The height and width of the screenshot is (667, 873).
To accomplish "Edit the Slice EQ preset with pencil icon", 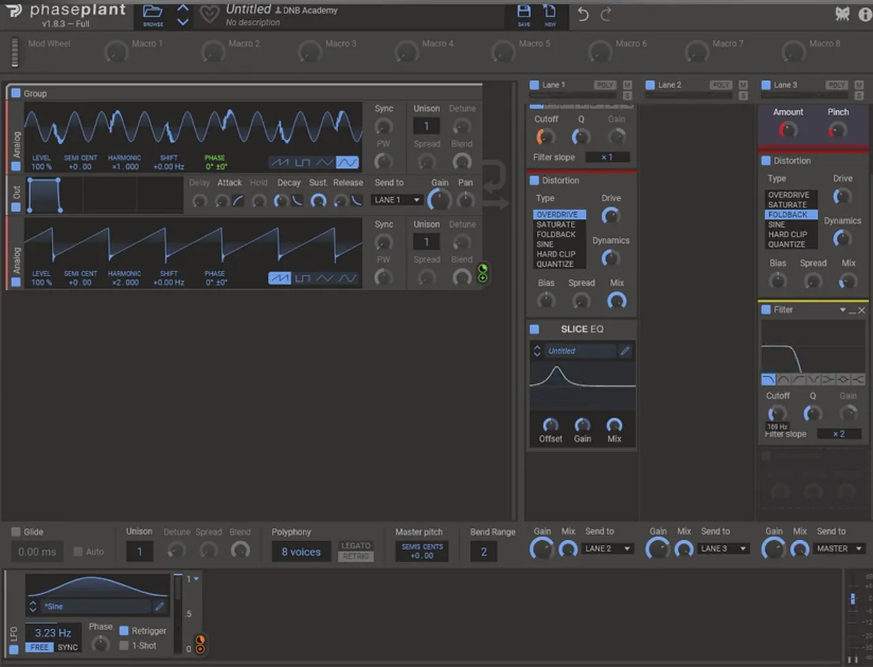I will (625, 351).
